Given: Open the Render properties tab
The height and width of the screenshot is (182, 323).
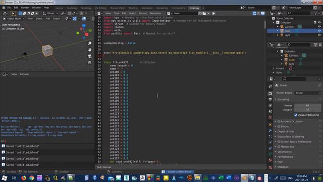Looking at the screenshot, I should [271, 94].
